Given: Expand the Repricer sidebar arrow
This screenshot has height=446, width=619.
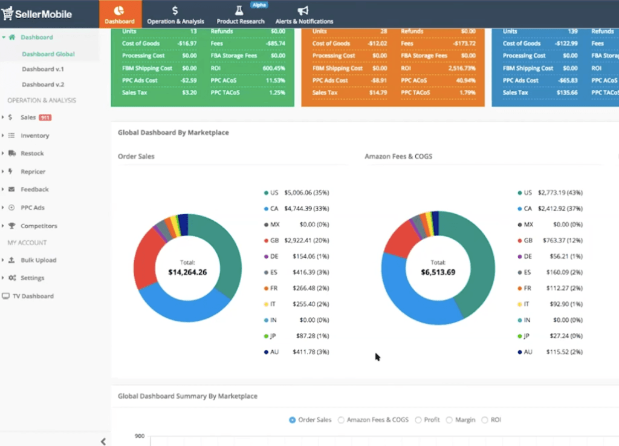Looking at the screenshot, I should [x=3, y=171].
